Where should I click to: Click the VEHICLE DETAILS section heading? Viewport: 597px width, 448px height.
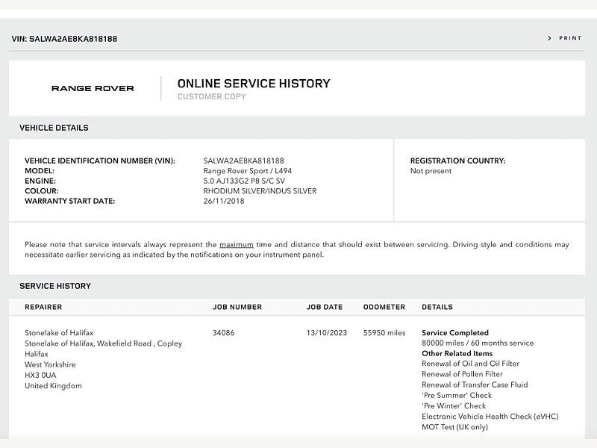point(54,128)
